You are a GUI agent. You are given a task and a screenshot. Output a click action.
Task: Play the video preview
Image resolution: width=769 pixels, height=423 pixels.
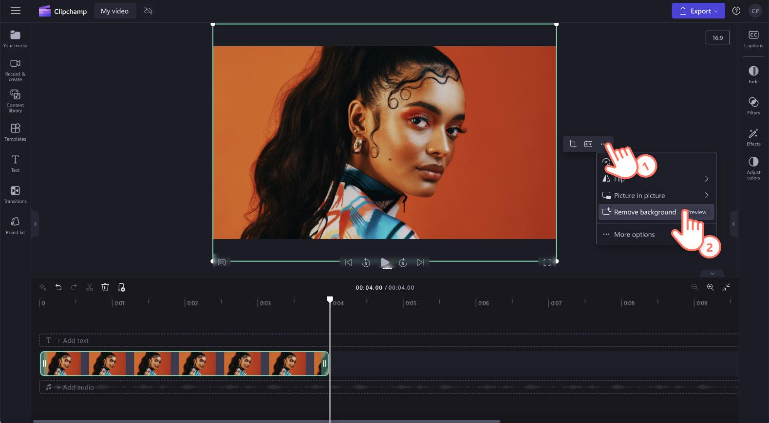coord(385,263)
